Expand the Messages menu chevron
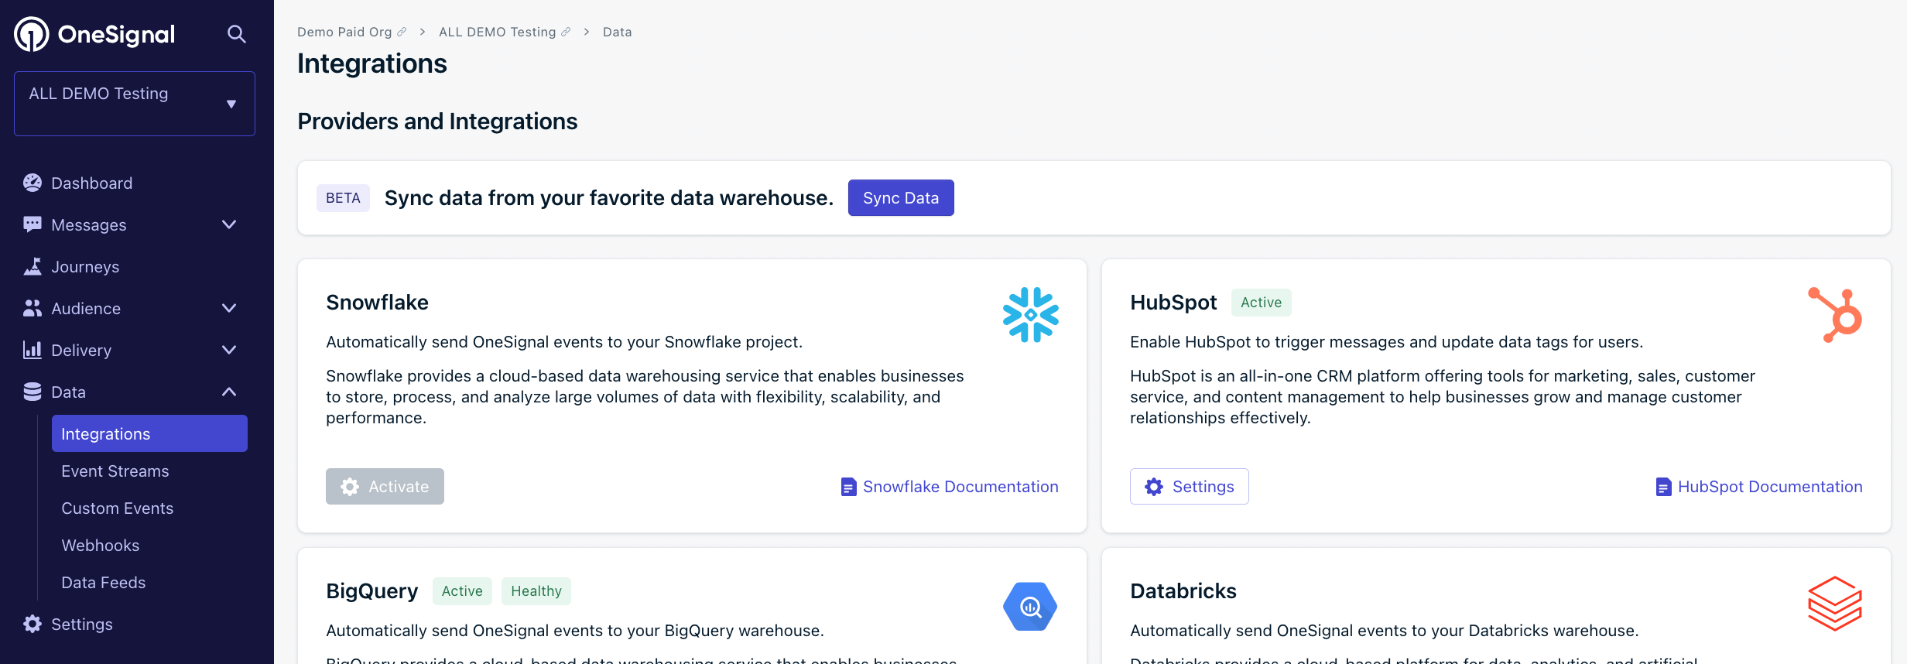The image size is (1907, 664). click(229, 224)
